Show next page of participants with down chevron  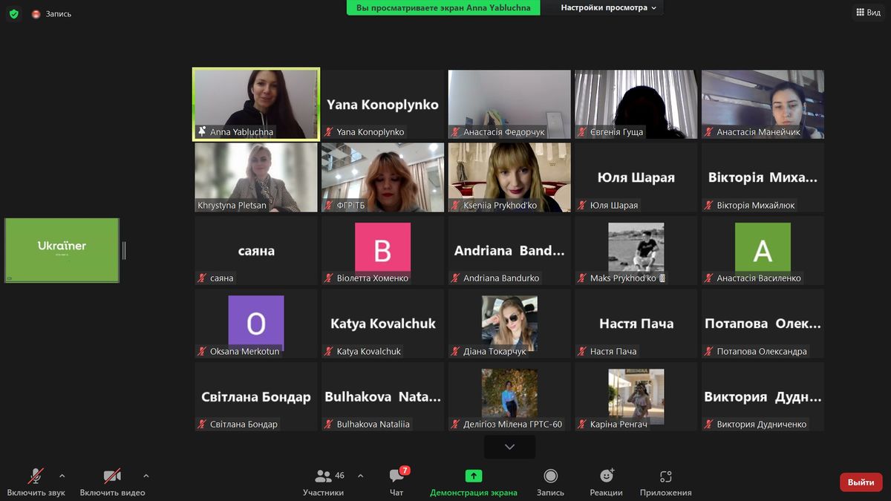(x=509, y=447)
